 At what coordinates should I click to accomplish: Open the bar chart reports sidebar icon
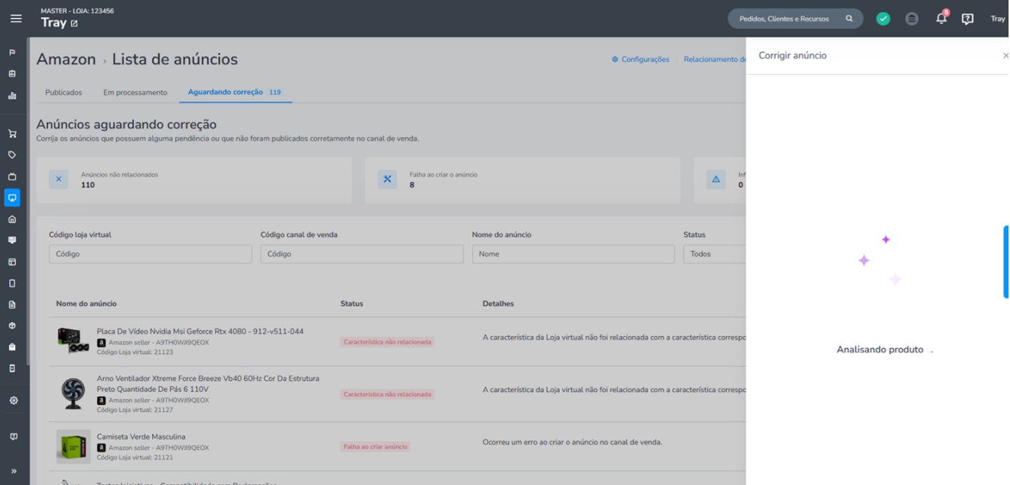[x=12, y=96]
